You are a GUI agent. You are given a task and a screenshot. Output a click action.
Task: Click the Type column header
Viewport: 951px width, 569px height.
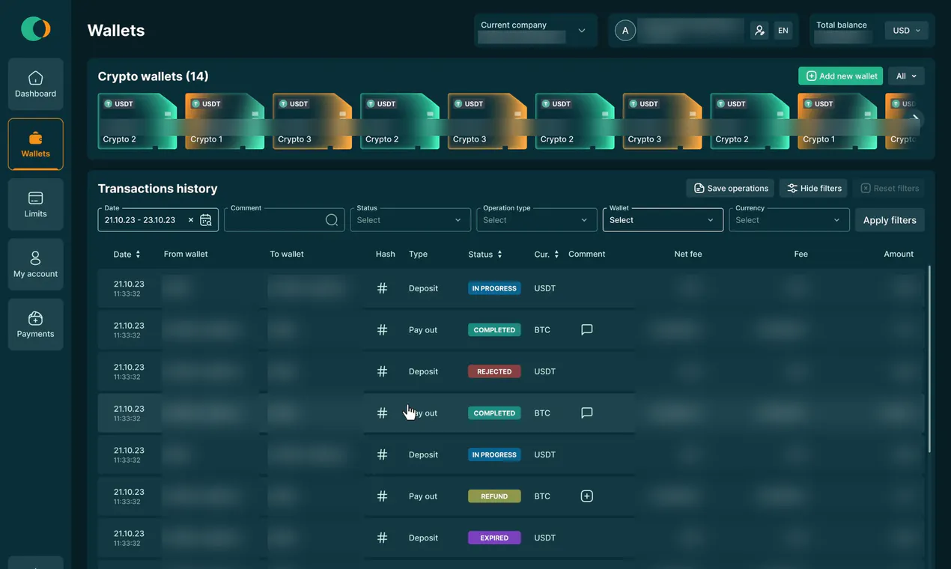pos(418,255)
